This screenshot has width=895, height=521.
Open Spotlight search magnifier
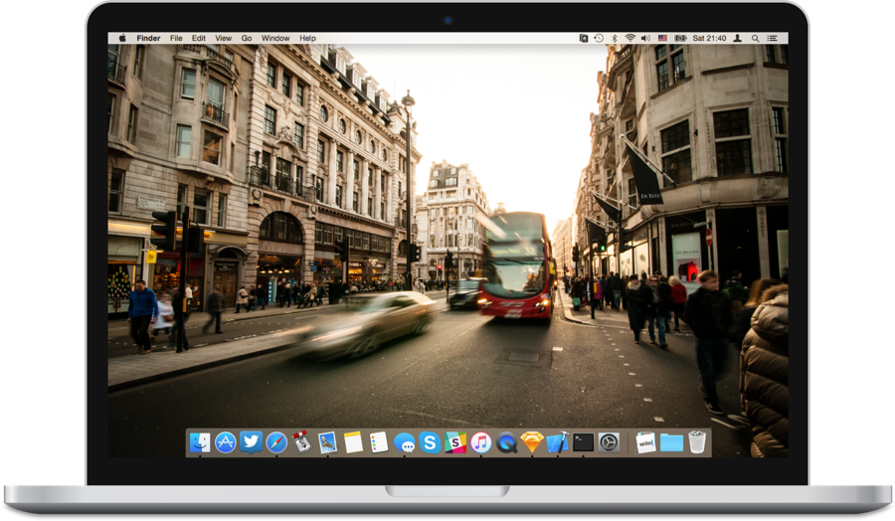755,38
